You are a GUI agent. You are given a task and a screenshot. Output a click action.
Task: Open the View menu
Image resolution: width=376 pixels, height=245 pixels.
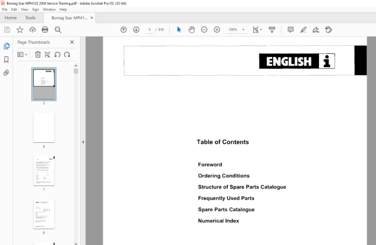click(x=24, y=9)
